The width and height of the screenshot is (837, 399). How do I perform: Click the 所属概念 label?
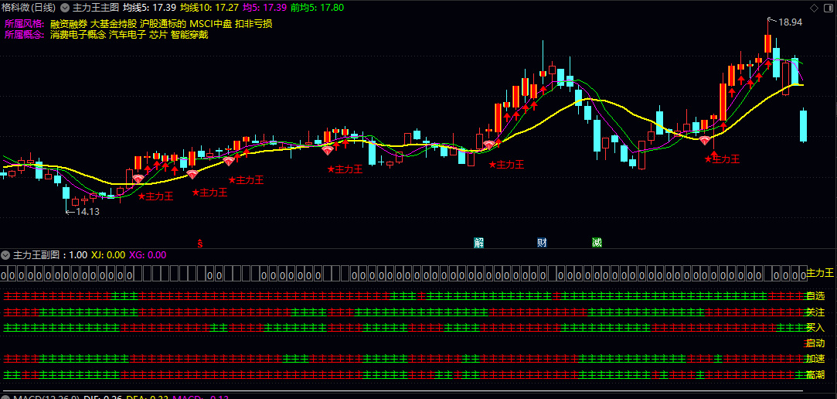(x=25, y=35)
